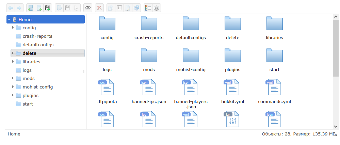
Task: Click the Select file cursor icon
Action: 76,8
